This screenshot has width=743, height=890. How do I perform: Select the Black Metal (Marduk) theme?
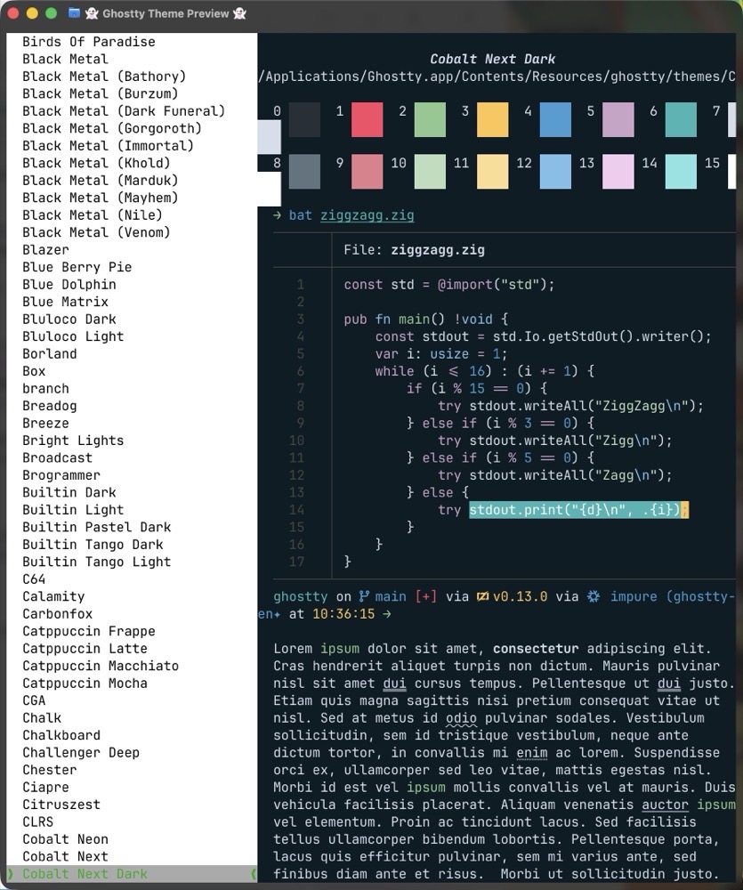100,181
